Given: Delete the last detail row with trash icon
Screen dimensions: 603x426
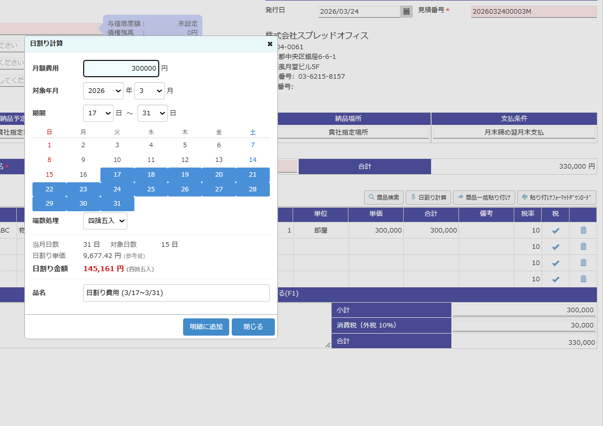Looking at the screenshot, I should coord(583,279).
